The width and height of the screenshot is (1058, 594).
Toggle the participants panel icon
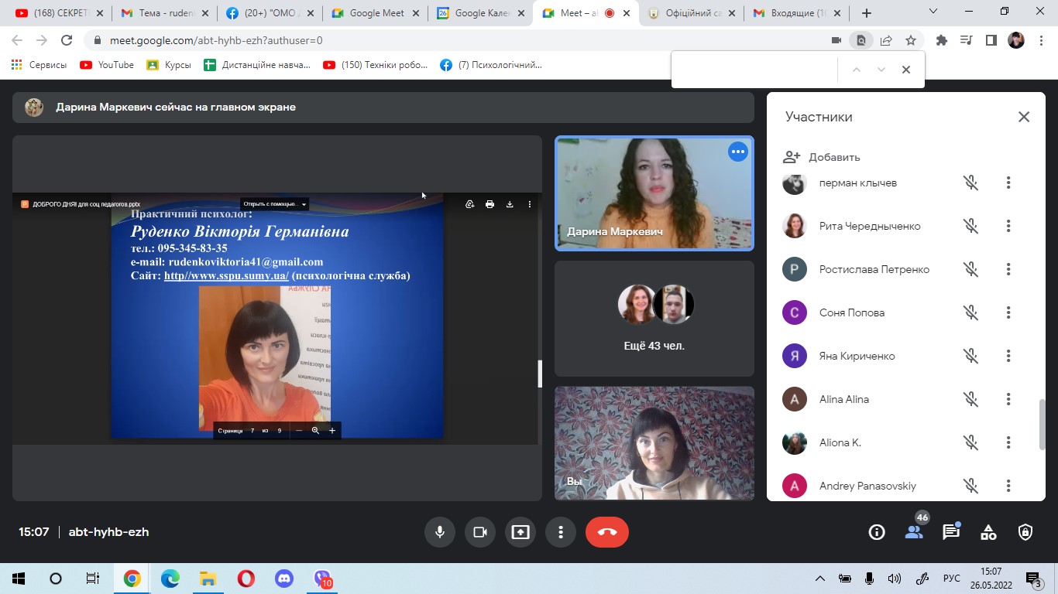tap(914, 532)
